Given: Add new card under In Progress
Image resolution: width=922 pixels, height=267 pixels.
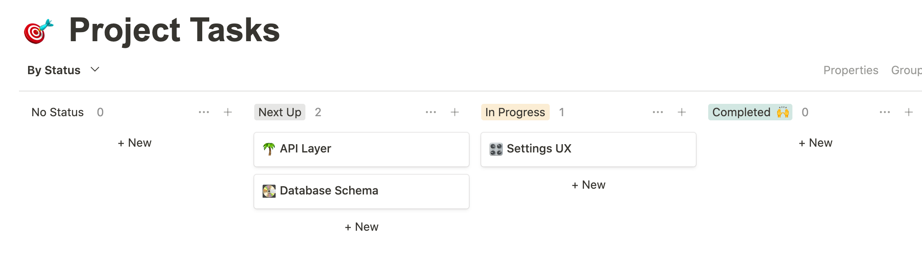Looking at the screenshot, I should (x=589, y=185).
